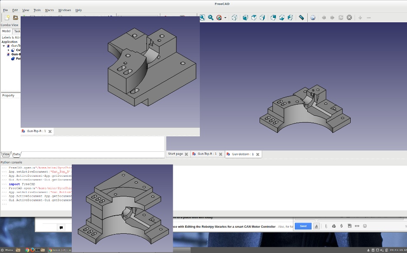
Task: Click the Stop loading icon
Action: (x=349, y=18)
